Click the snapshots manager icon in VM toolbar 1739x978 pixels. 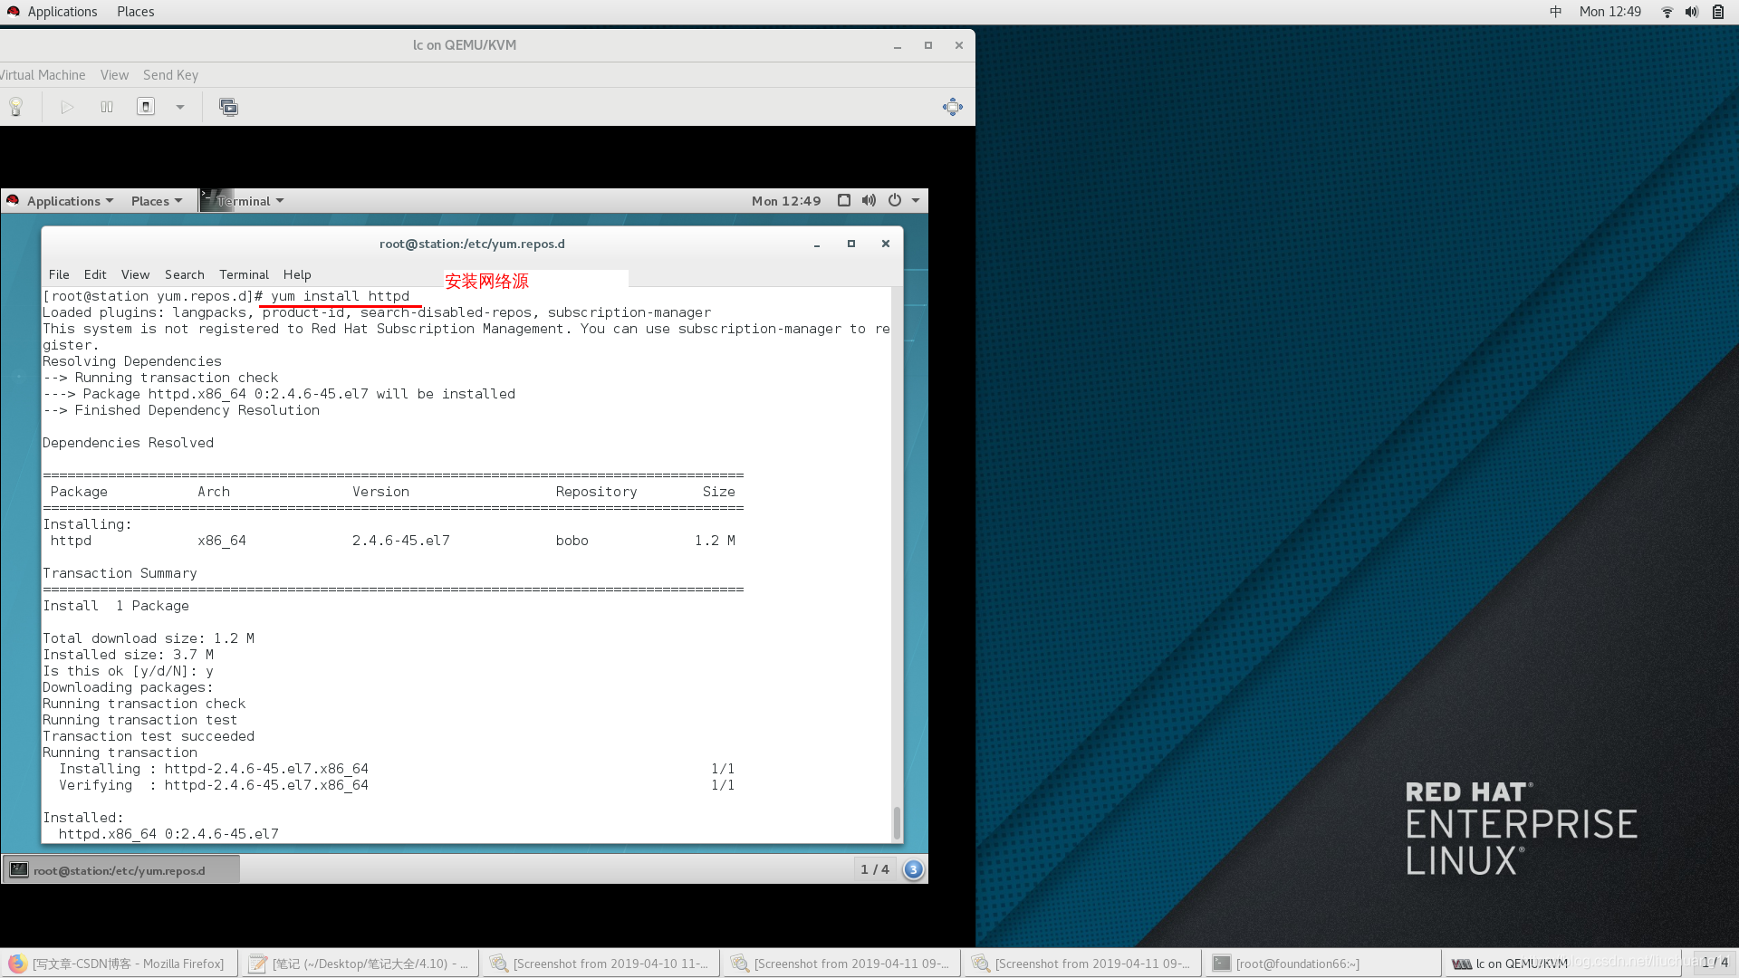[x=228, y=107]
